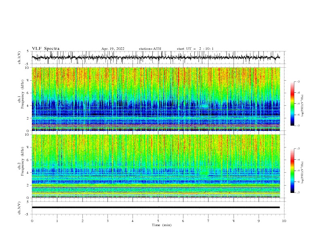Click the "-7" label on ch.2 colorbar
320x248 pixels.
click(298, 193)
